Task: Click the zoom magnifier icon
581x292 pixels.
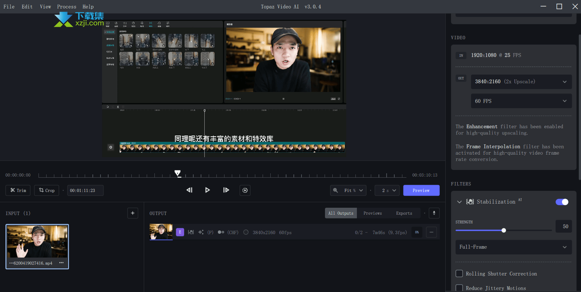Action: [x=335, y=190]
